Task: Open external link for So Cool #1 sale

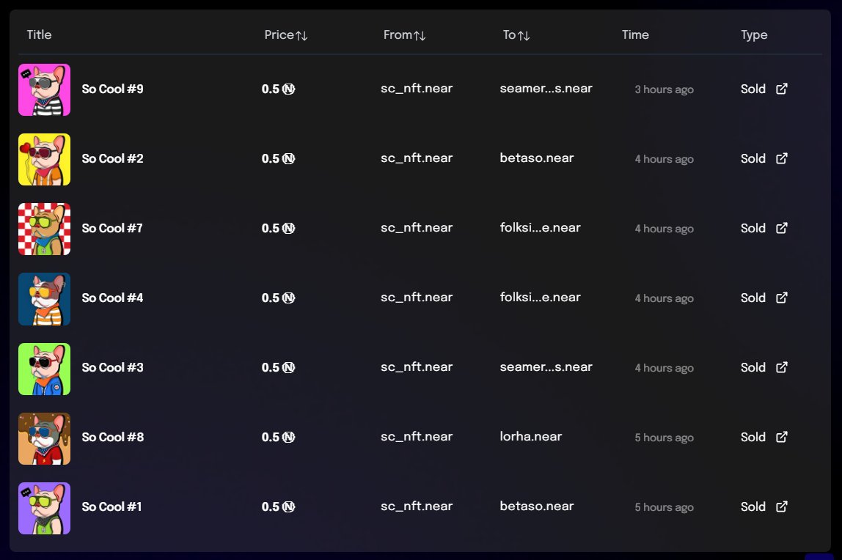Action: pyautogui.click(x=781, y=506)
